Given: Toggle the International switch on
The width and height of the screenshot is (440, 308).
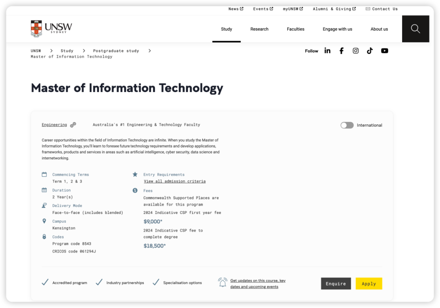Looking at the screenshot, I should [347, 125].
